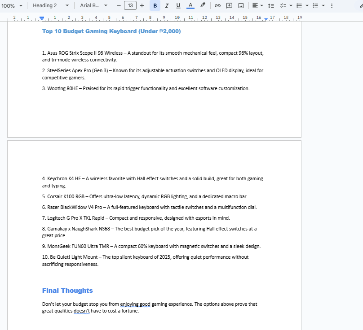The height and width of the screenshot is (330, 363).
Task: Click the checklist icon
Action: coord(283,5)
